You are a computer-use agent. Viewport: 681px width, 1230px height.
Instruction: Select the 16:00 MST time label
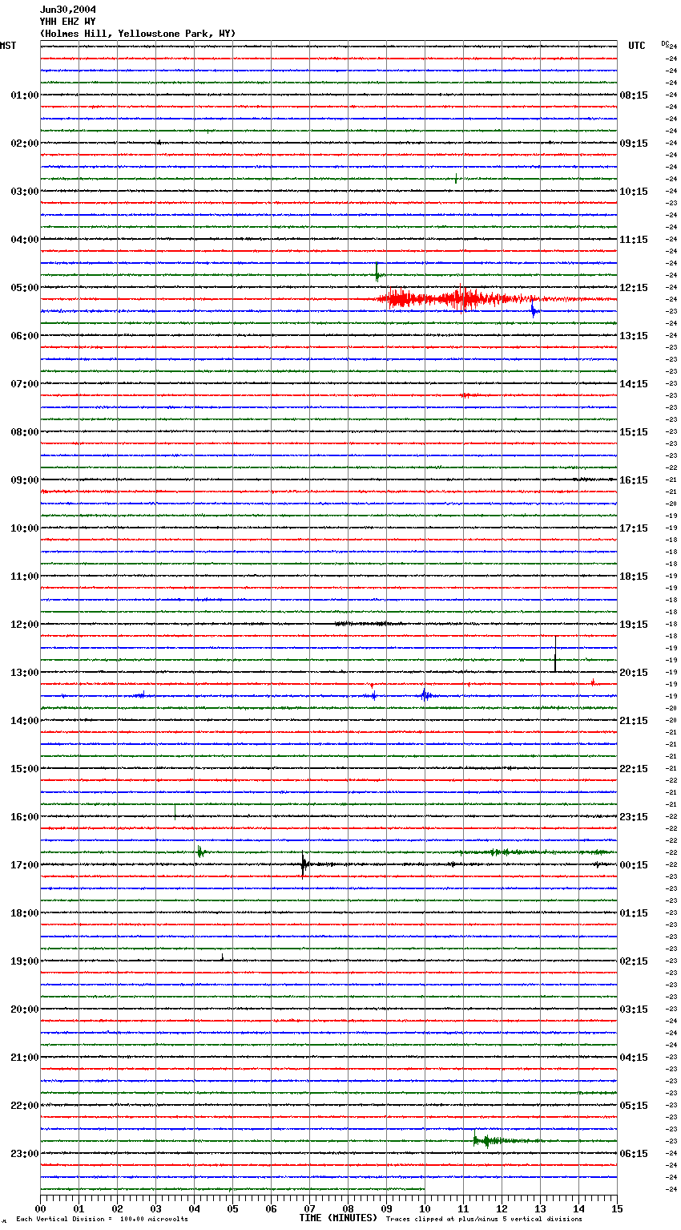point(24,817)
